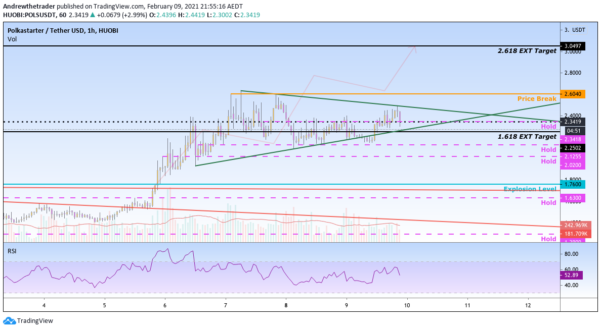
Task: Click the +0.0679 (+2.99%) change text
Action: (121, 15)
